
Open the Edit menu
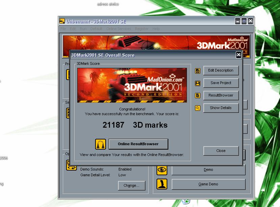click(73, 29)
